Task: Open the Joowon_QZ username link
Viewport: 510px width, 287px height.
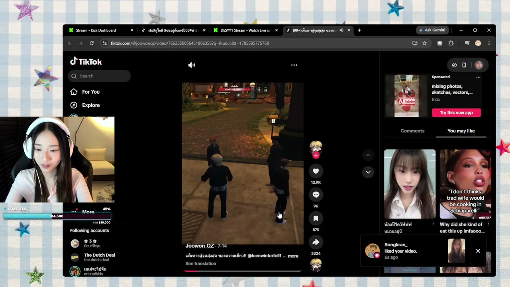Action: coord(200,246)
